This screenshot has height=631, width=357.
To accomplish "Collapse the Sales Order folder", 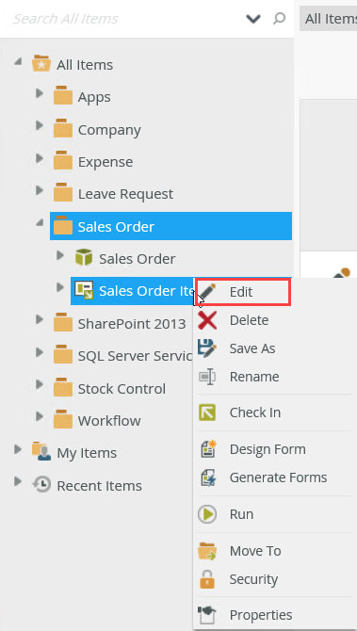I will point(40,222).
